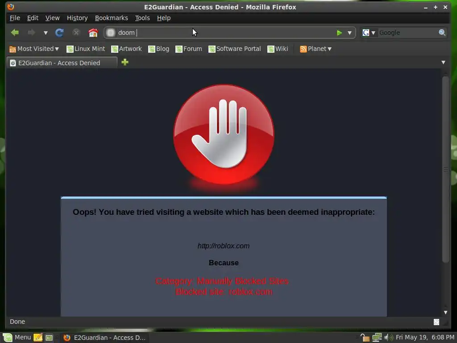Click the 'Blocked site: roblox.com' text

coord(224,292)
